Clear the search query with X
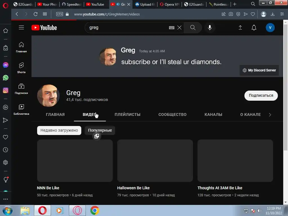 pos(179,28)
